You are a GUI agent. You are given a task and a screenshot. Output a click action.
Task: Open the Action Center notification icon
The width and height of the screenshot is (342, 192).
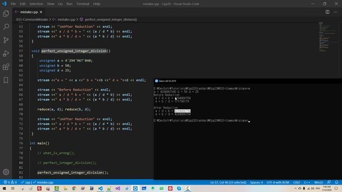pos(336,188)
